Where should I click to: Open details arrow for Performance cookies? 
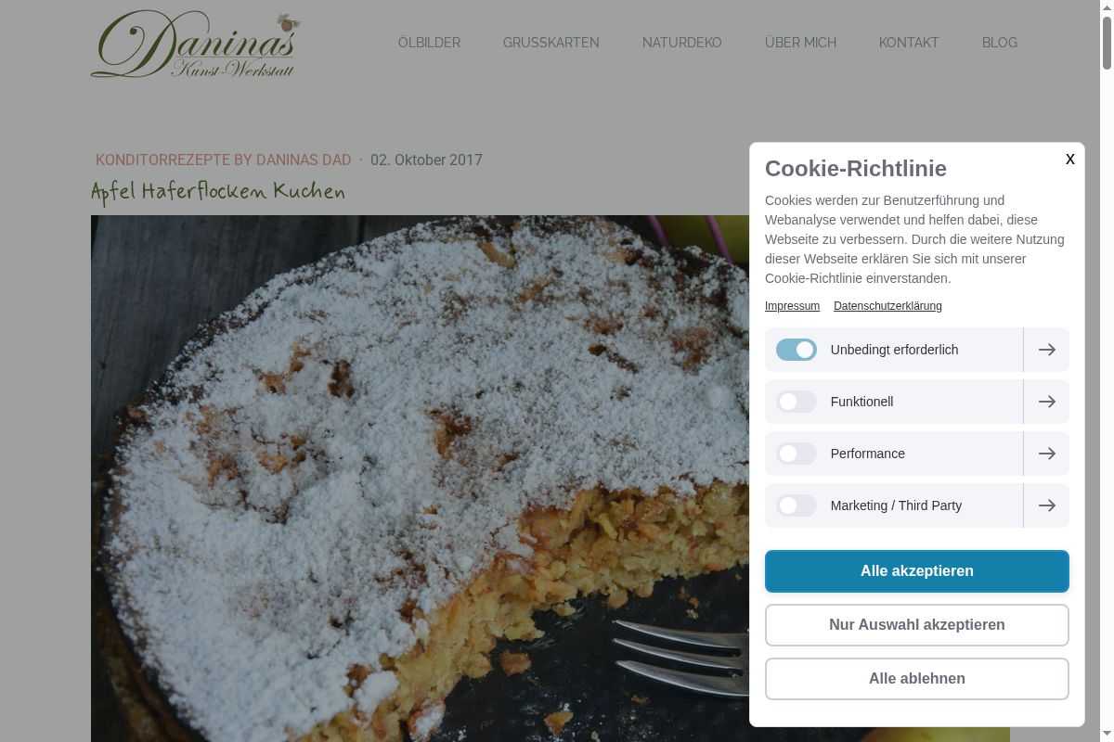point(1046,454)
